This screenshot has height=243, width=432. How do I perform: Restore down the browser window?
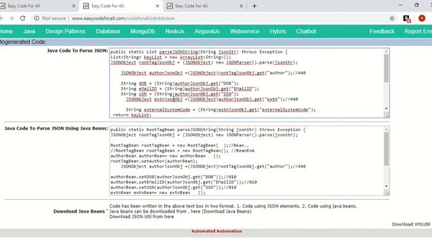pyautogui.click(x=416, y=5)
